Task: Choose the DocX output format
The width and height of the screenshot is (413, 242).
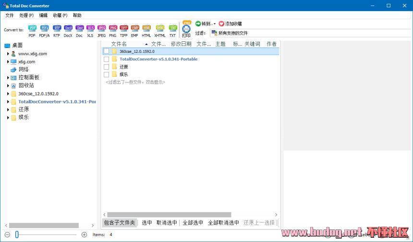Action: coord(68,28)
